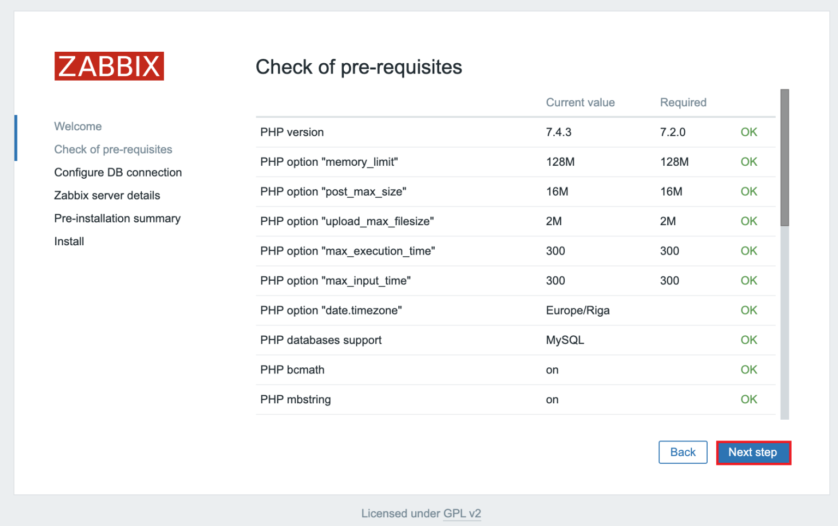This screenshot has height=526, width=838.
Task: Open the Pre-installation summary step
Action: (117, 218)
